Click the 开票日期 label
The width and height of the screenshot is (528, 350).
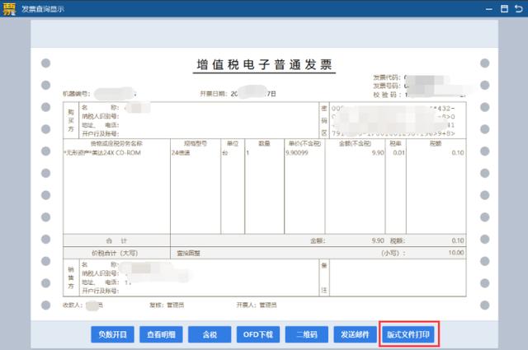click(214, 94)
